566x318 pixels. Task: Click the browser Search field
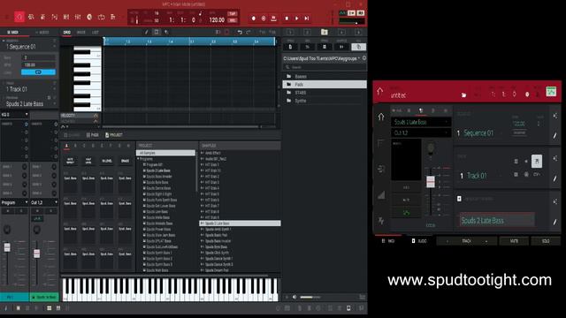pos(325,67)
